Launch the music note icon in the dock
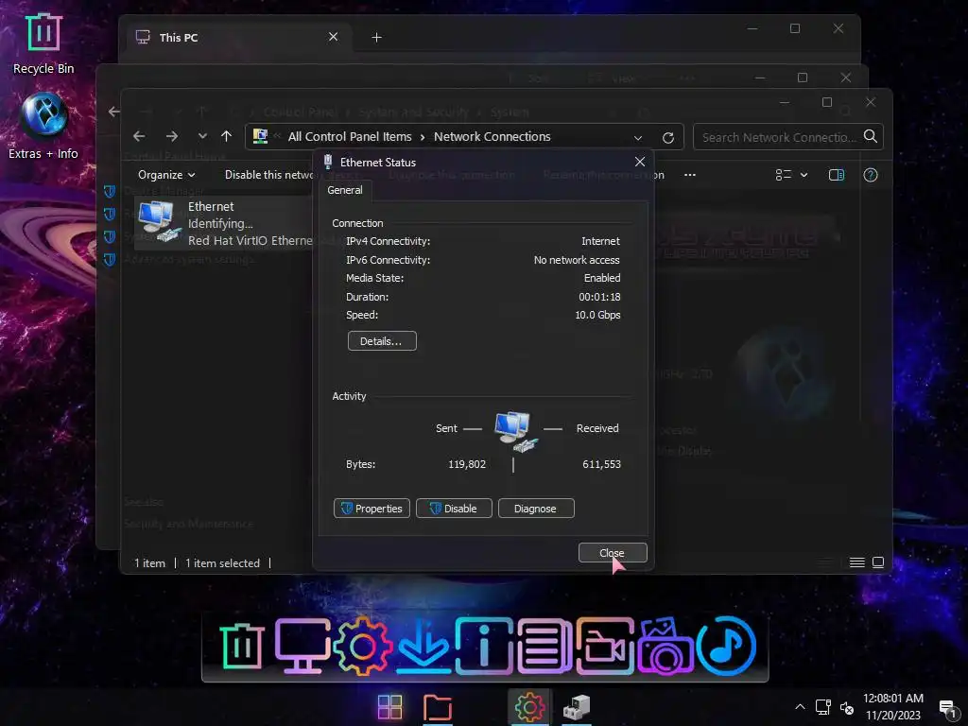This screenshot has height=726, width=968. click(x=726, y=647)
